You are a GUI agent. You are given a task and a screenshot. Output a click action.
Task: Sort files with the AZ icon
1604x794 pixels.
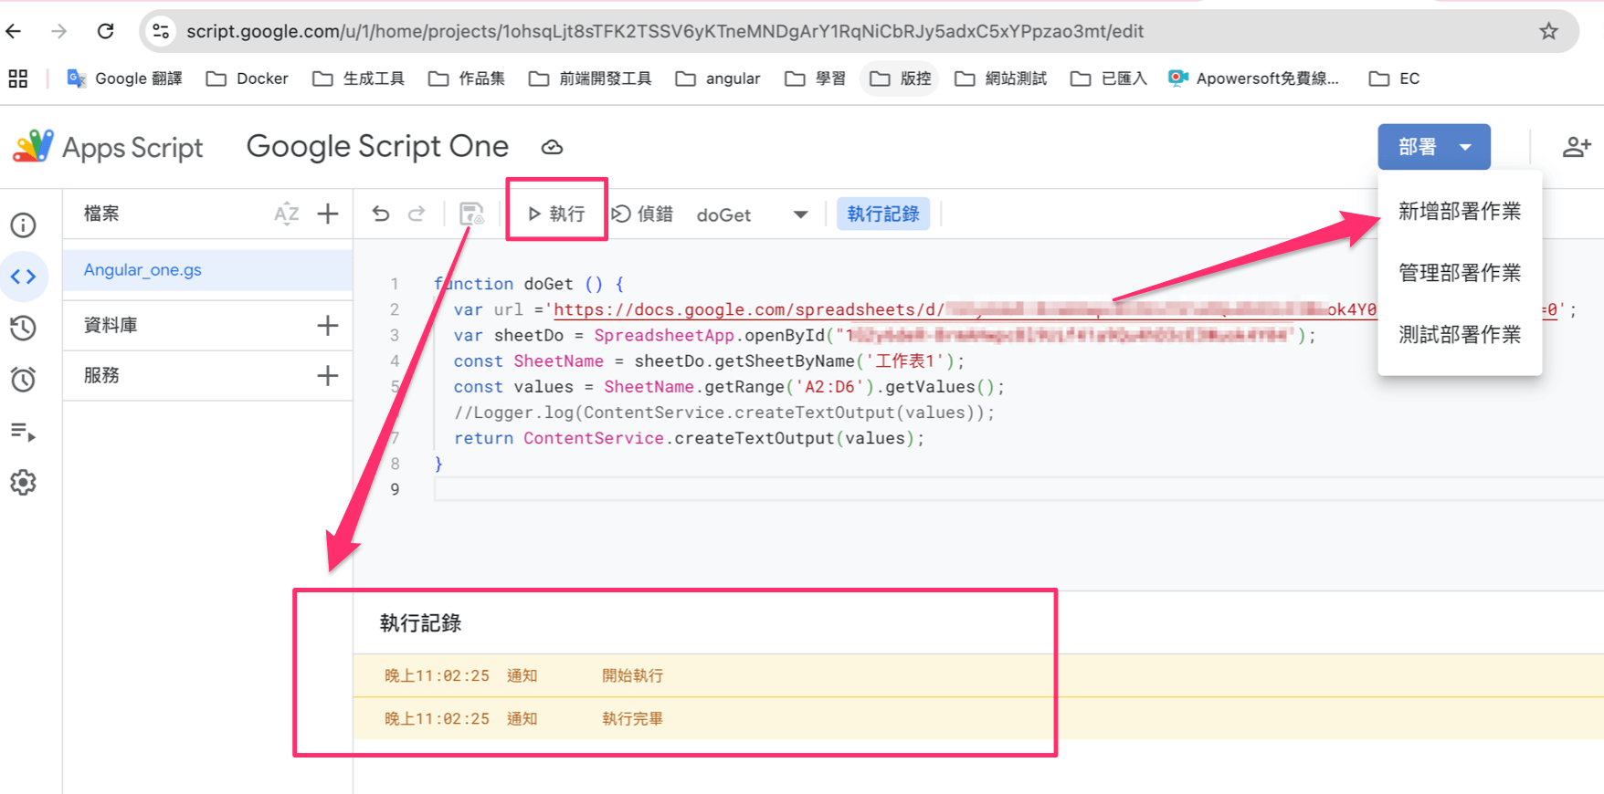tap(286, 214)
